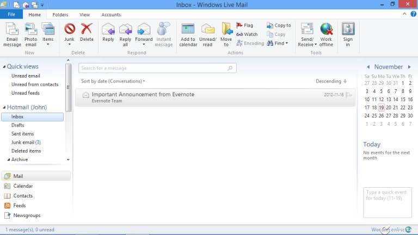The image size is (418, 235).
Task: Select November 19 in the calendar
Action: click(x=381, y=108)
